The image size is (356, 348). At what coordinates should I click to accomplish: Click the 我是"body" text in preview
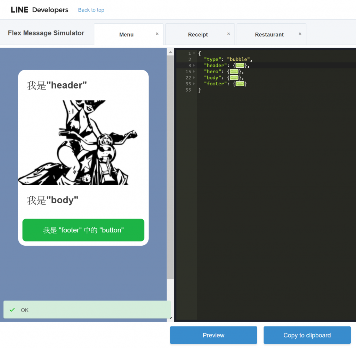pos(52,200)
